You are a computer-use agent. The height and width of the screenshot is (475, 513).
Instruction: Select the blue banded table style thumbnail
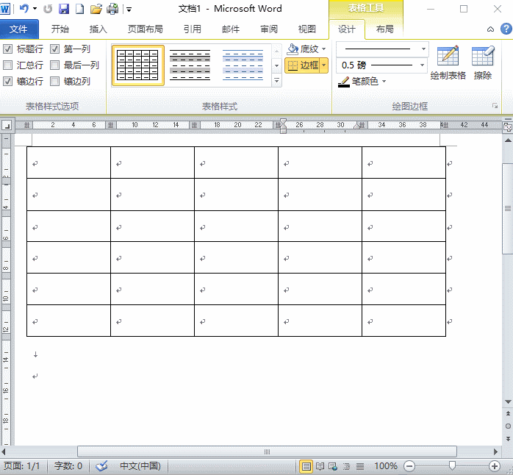(243, 65)
